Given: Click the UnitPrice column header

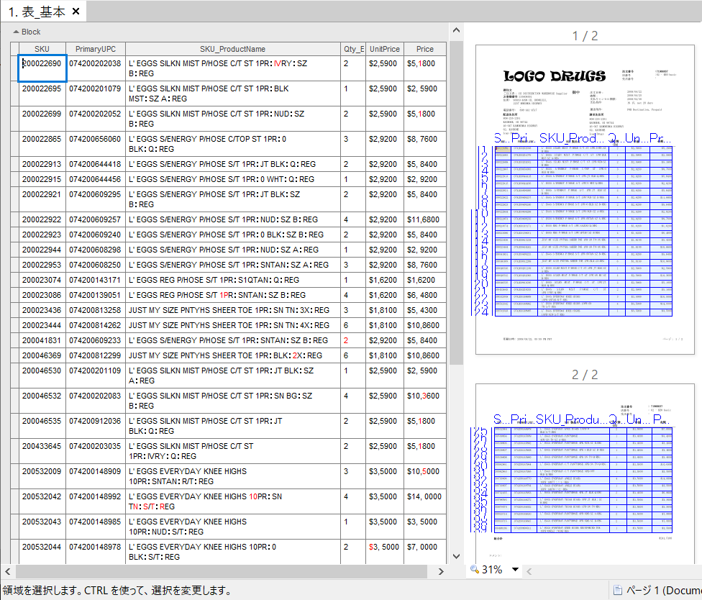Looking at the screenshot, I should coord(384,49).
